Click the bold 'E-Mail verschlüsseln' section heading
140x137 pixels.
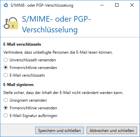[22, 44]
